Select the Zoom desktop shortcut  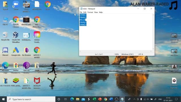(x=16, y=6)
